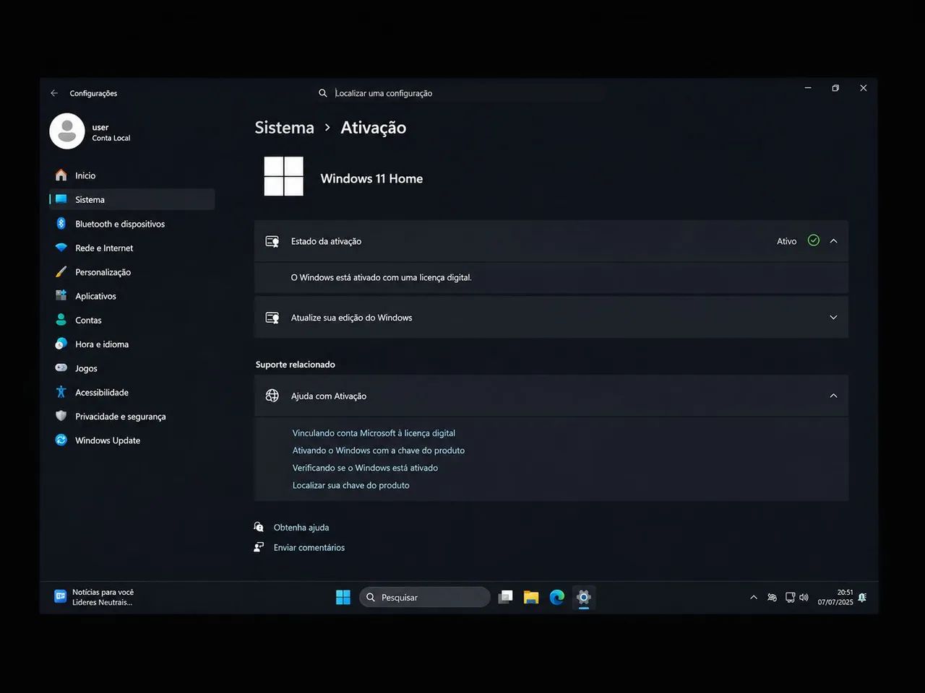Open File Explorer from the taskbar
The width and height of the screenshot is (925, 693).
(531, 597)
